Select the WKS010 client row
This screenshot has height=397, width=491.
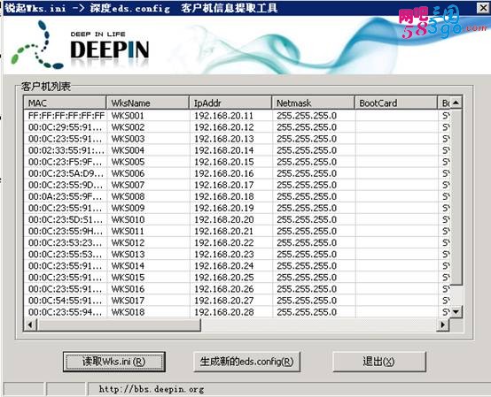pos(237,220)
